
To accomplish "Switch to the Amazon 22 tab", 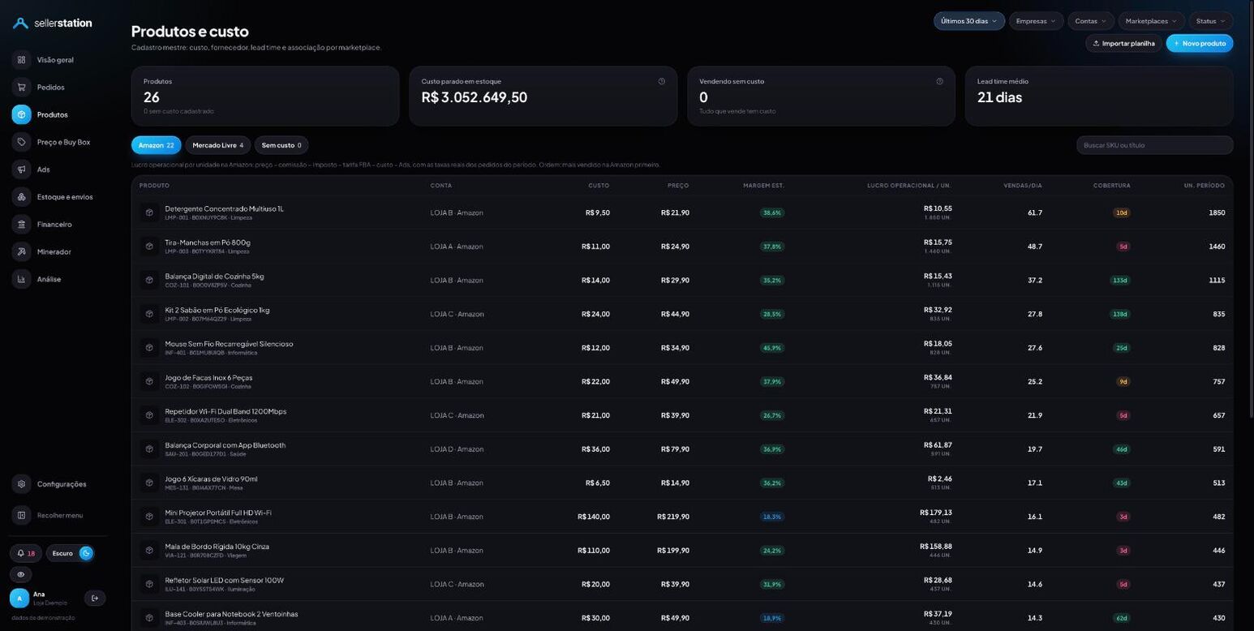I will 157,145.
